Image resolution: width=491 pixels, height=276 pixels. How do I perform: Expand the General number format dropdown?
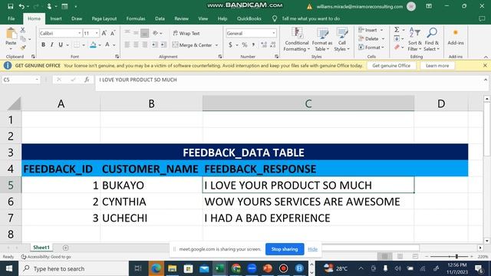274,33
